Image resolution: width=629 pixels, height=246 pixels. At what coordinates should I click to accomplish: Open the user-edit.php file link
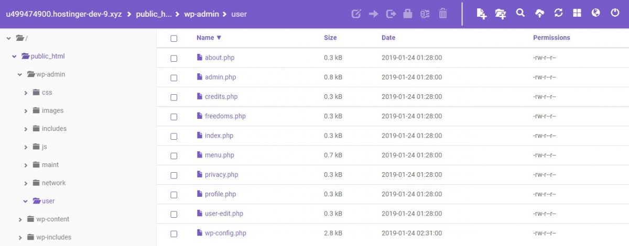coord(224,214)
